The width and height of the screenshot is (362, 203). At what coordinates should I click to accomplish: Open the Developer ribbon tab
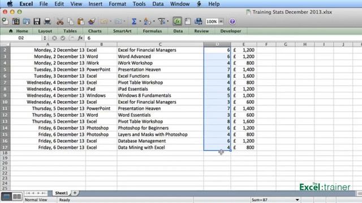click(x=230, y=31)
